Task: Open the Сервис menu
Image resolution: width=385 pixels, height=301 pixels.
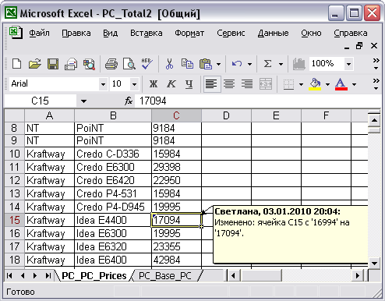Action: tap(231, 33)
